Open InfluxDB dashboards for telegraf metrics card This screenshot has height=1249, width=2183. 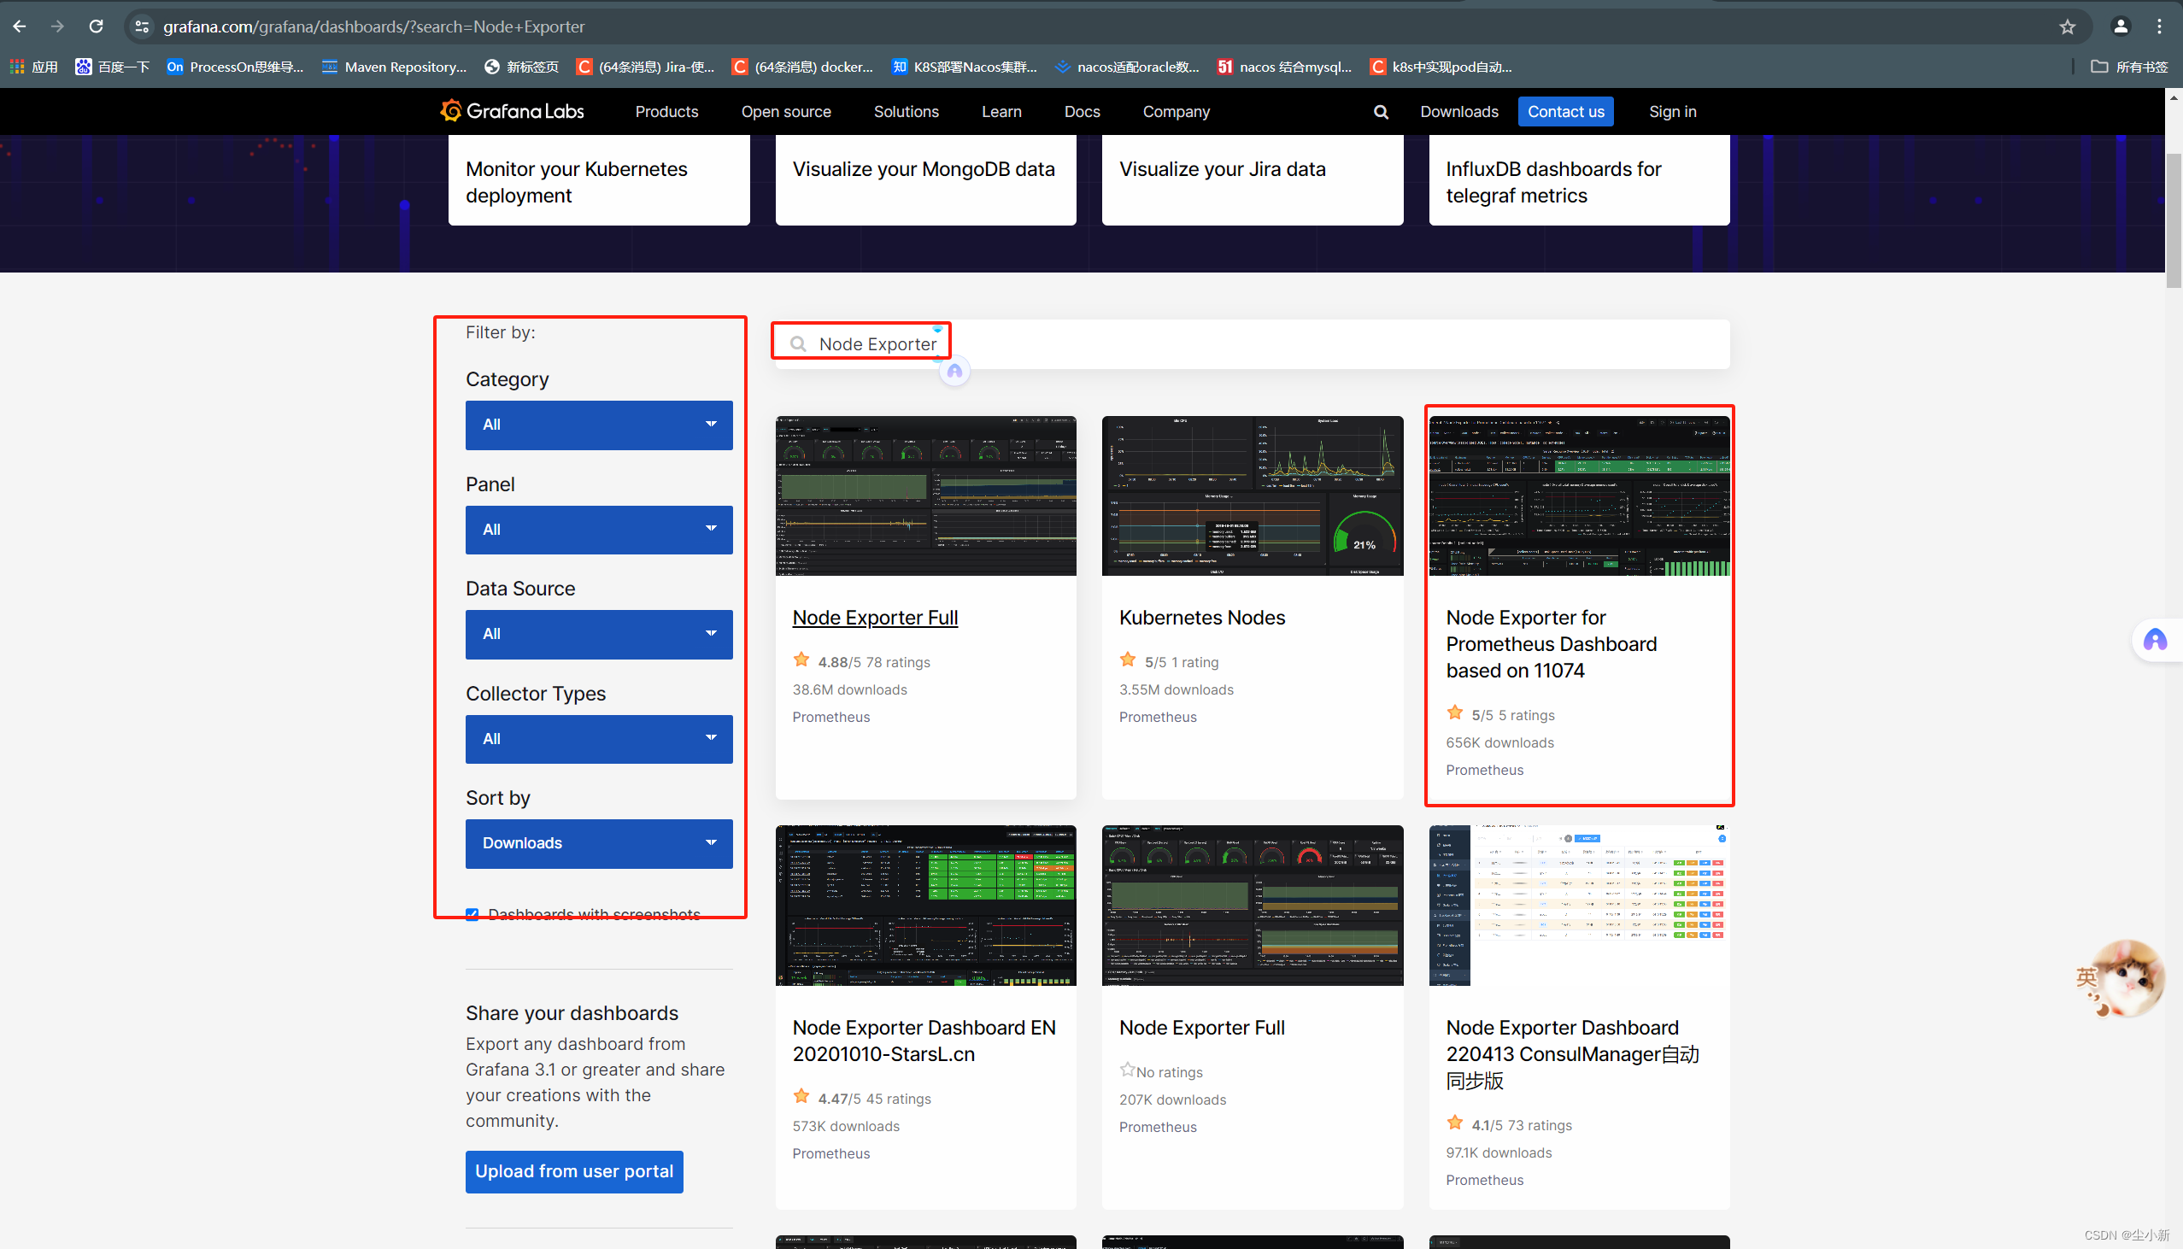point(1579,181)
